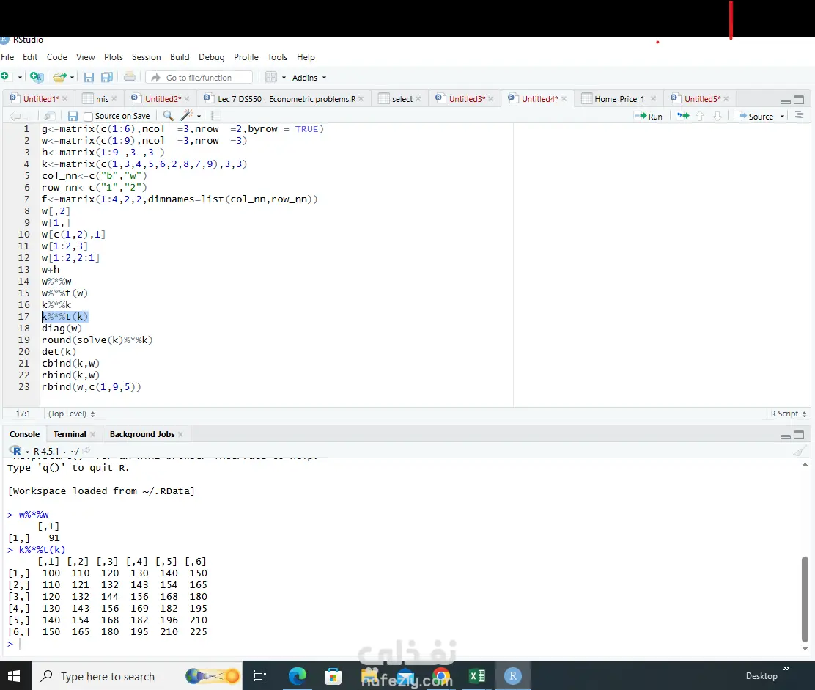Screen dimensions: 815x690
Task: Open the Source options dropdown arrow
Action: pyautogui.click(x=782, y=117)
